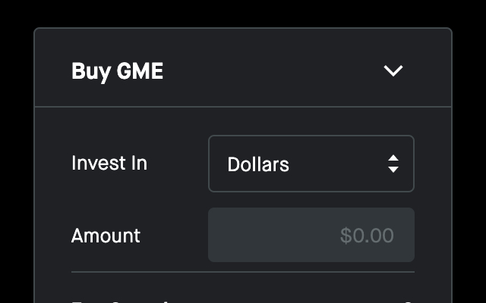The image size is (486, 303).
Task: Click the up arrow in the Dollars selector
Action: coord(393,158)
